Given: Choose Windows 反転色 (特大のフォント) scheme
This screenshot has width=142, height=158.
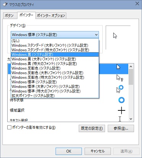Looking at the screenshot, I should (55, 77).
